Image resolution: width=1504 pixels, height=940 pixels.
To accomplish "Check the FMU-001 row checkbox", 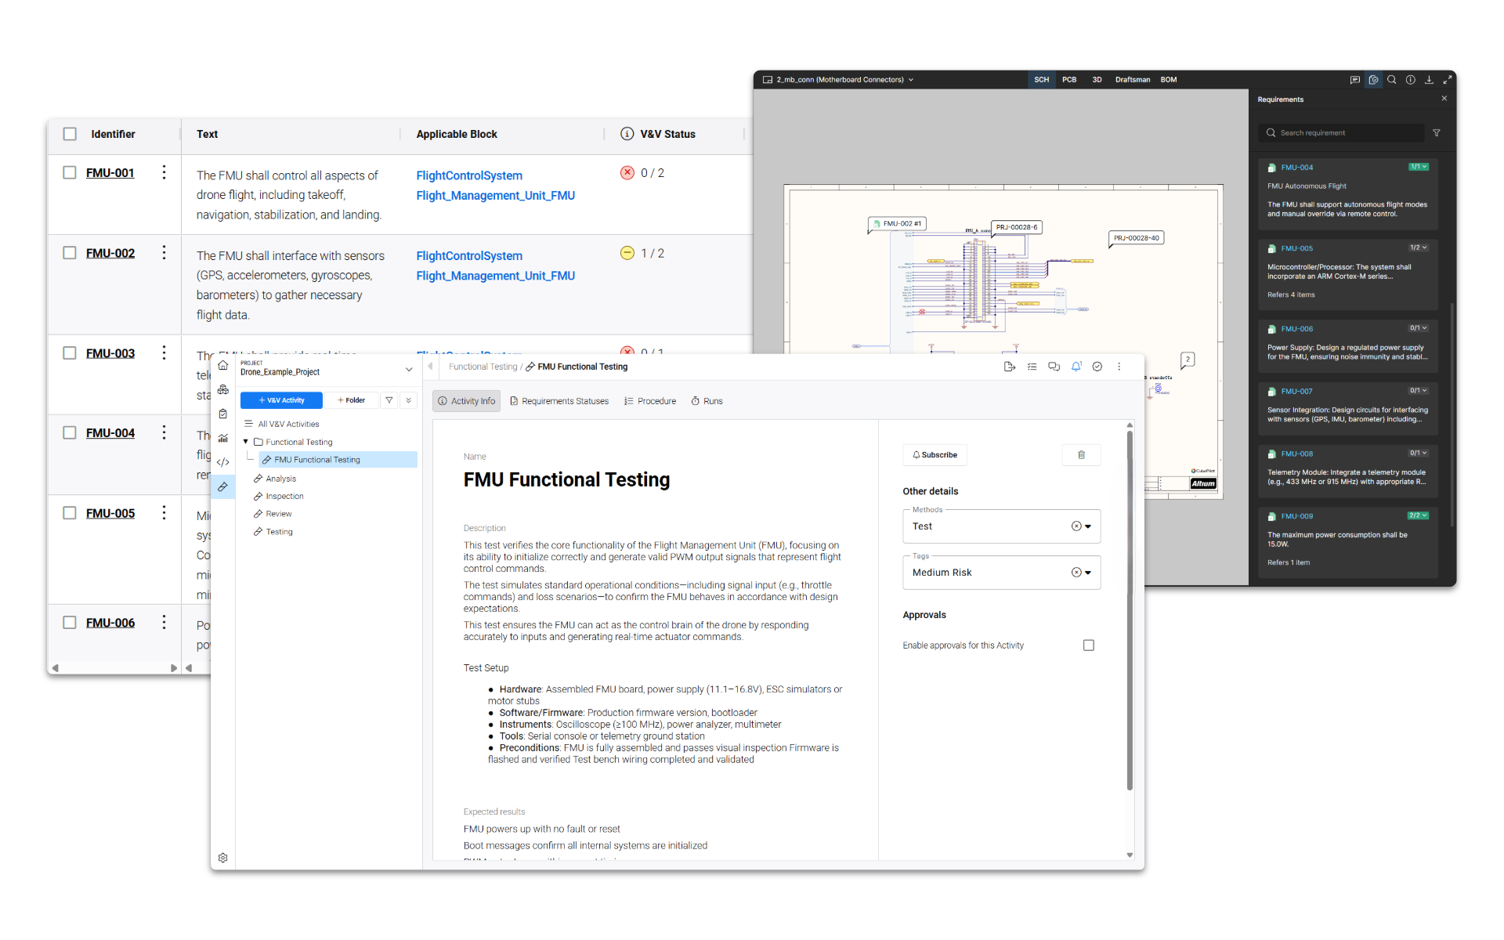I will point(69,172).
